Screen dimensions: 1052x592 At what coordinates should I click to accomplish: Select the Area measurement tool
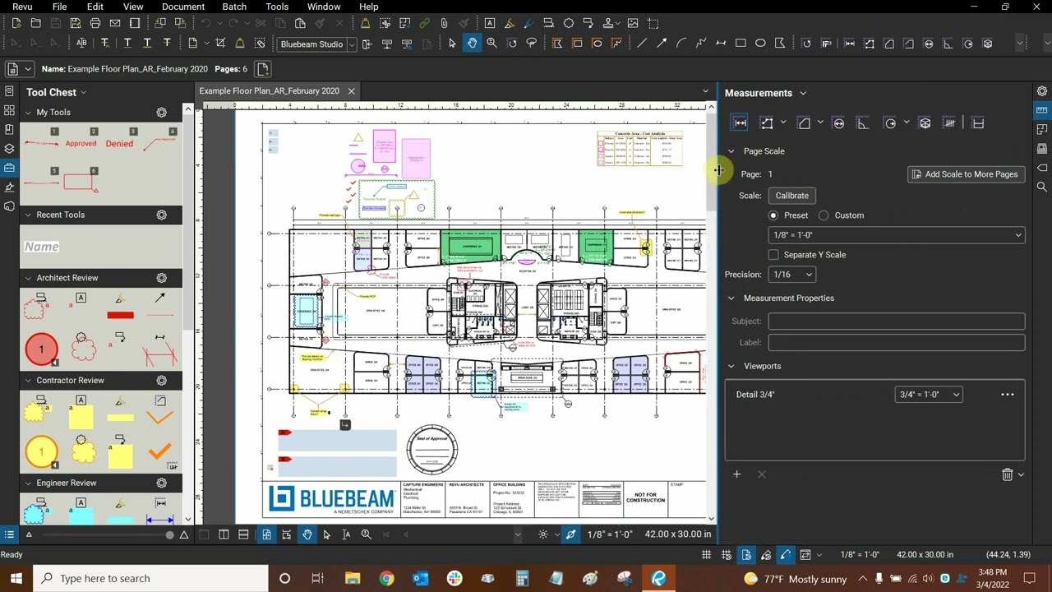pos(805,123)
